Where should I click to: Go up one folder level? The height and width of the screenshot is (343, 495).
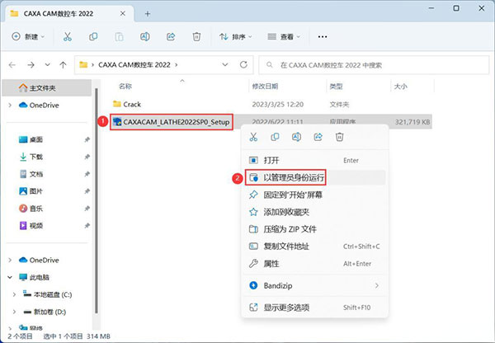64,65
